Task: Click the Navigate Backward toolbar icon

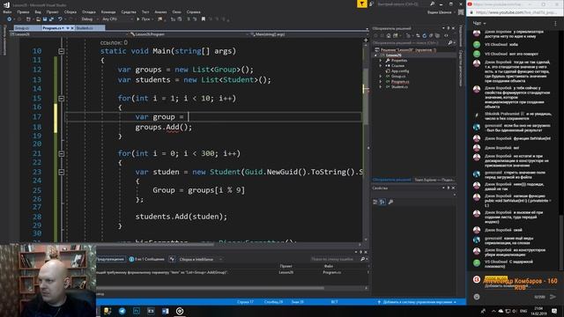Action: 10,19
